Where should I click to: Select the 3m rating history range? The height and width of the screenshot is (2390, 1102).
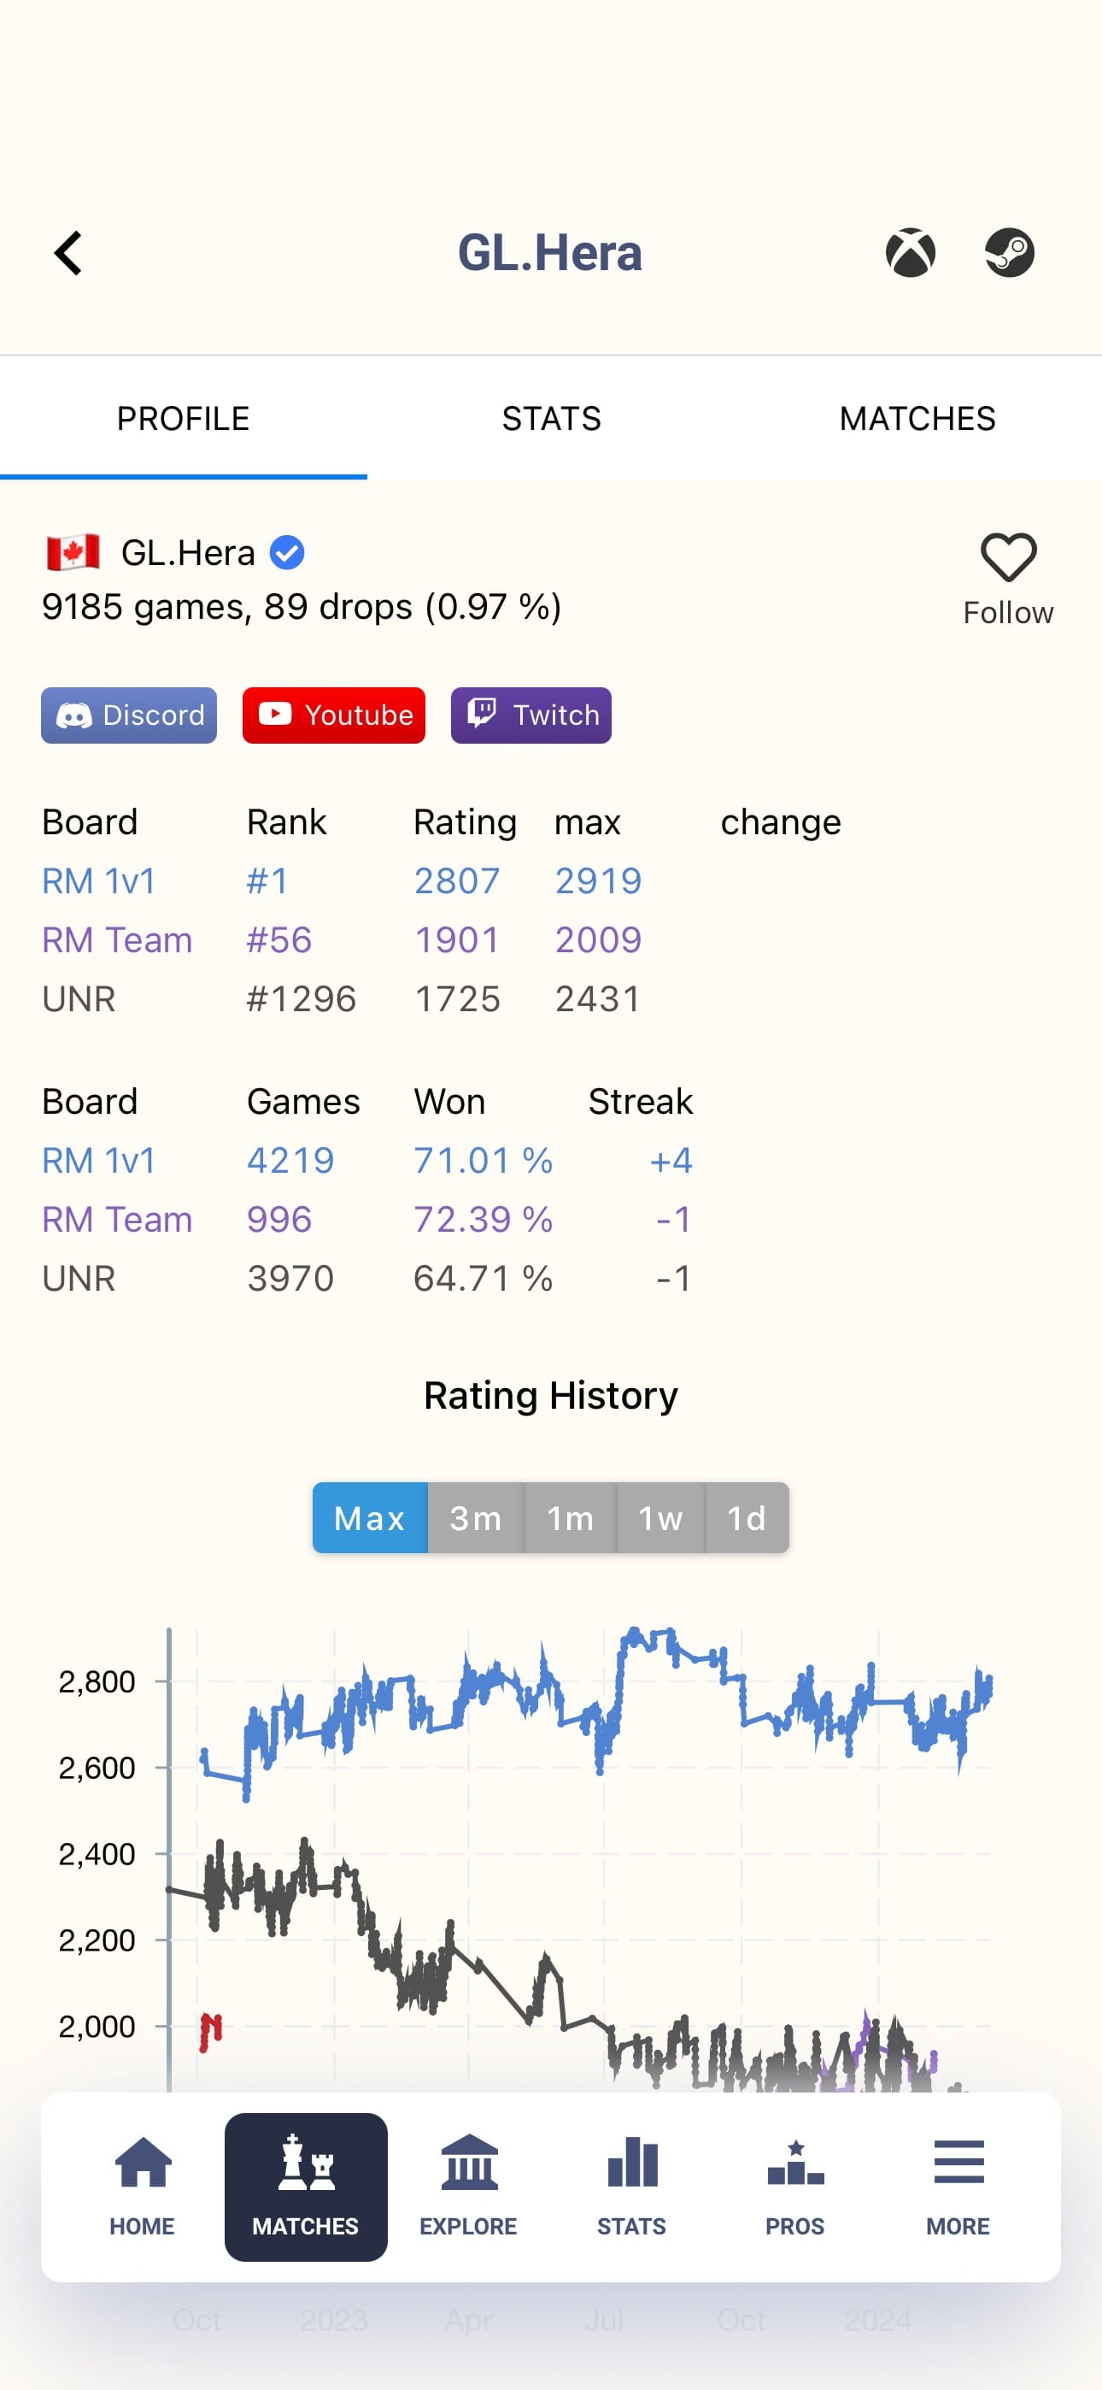[476, 1518]
